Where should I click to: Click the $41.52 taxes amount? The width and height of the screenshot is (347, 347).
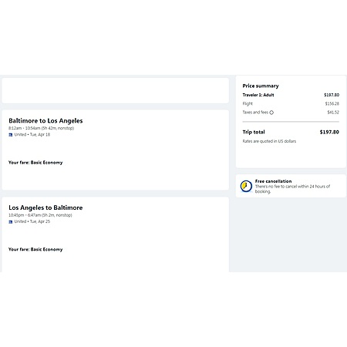point(333,113)
